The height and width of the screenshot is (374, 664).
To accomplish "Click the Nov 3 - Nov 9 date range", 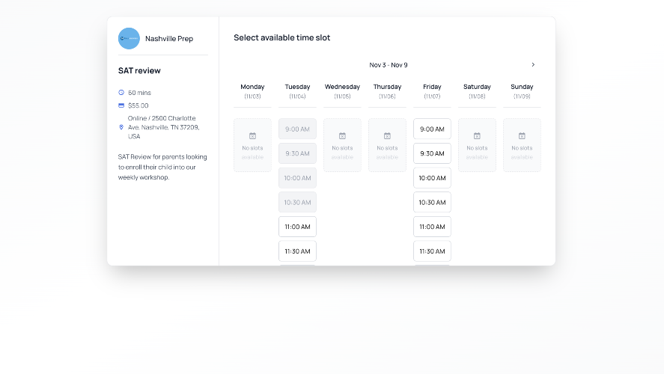I will tap(389, 65).
